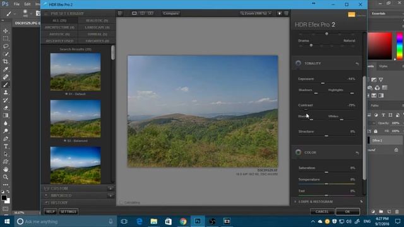Switch to split preview view
404x227 pixels.
142,13
